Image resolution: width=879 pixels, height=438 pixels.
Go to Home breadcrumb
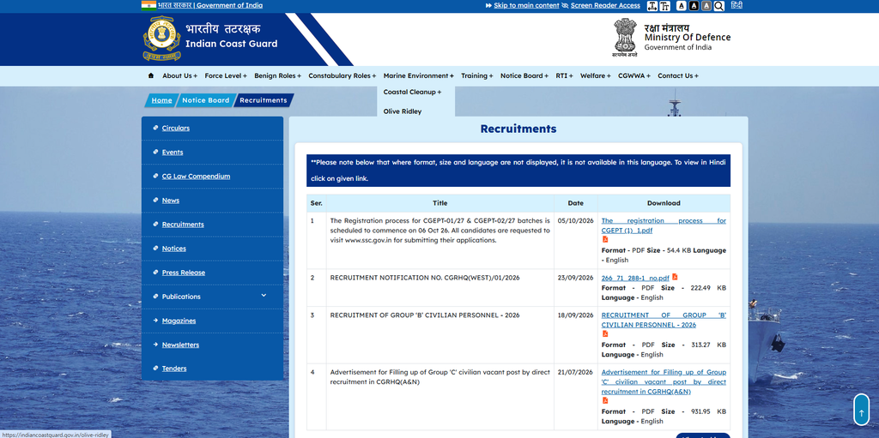[161, 100]
